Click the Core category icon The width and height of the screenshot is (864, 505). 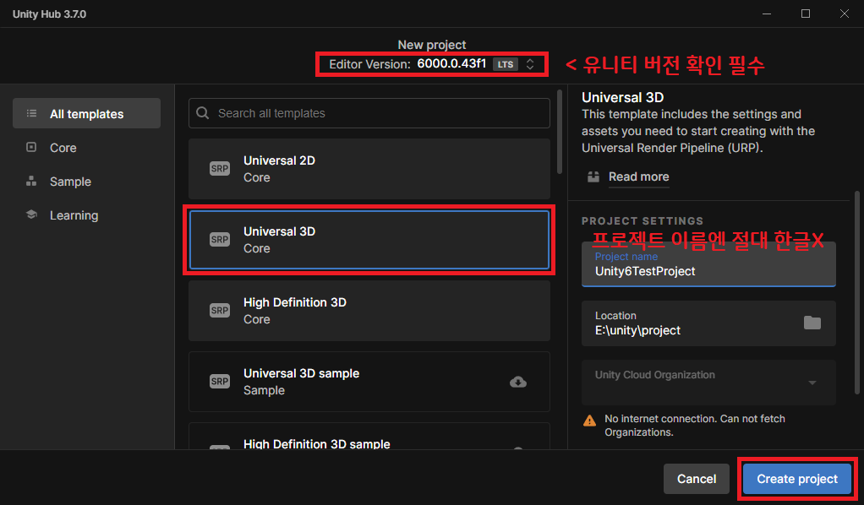[31, 147]
